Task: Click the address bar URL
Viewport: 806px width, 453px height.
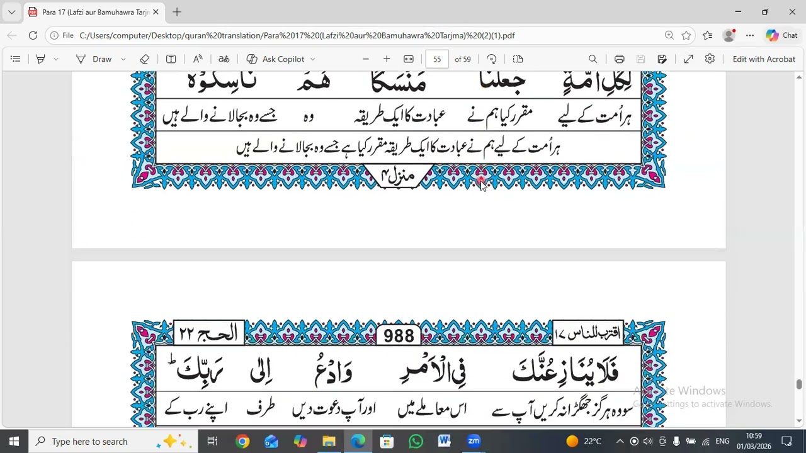Action: coord(297,36)
